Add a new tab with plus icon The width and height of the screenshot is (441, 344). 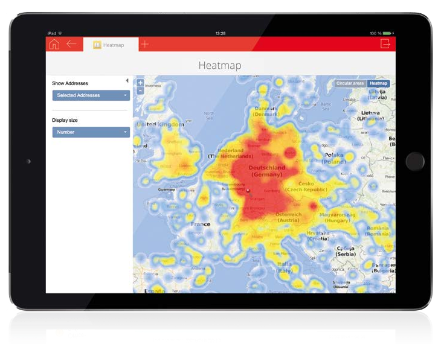point(144,44)
